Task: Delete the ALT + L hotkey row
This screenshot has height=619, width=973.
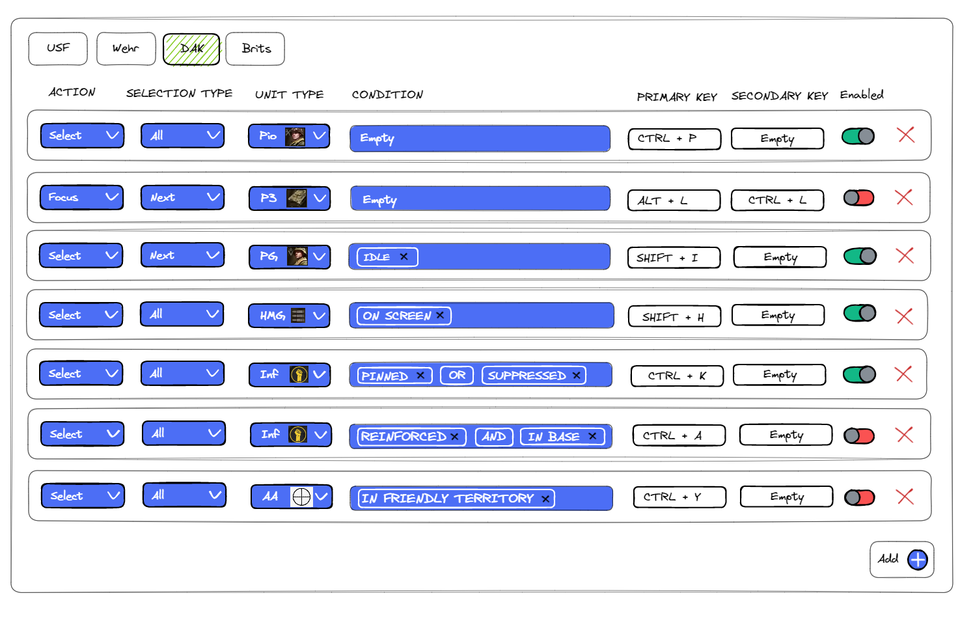Action: (903, 197)
